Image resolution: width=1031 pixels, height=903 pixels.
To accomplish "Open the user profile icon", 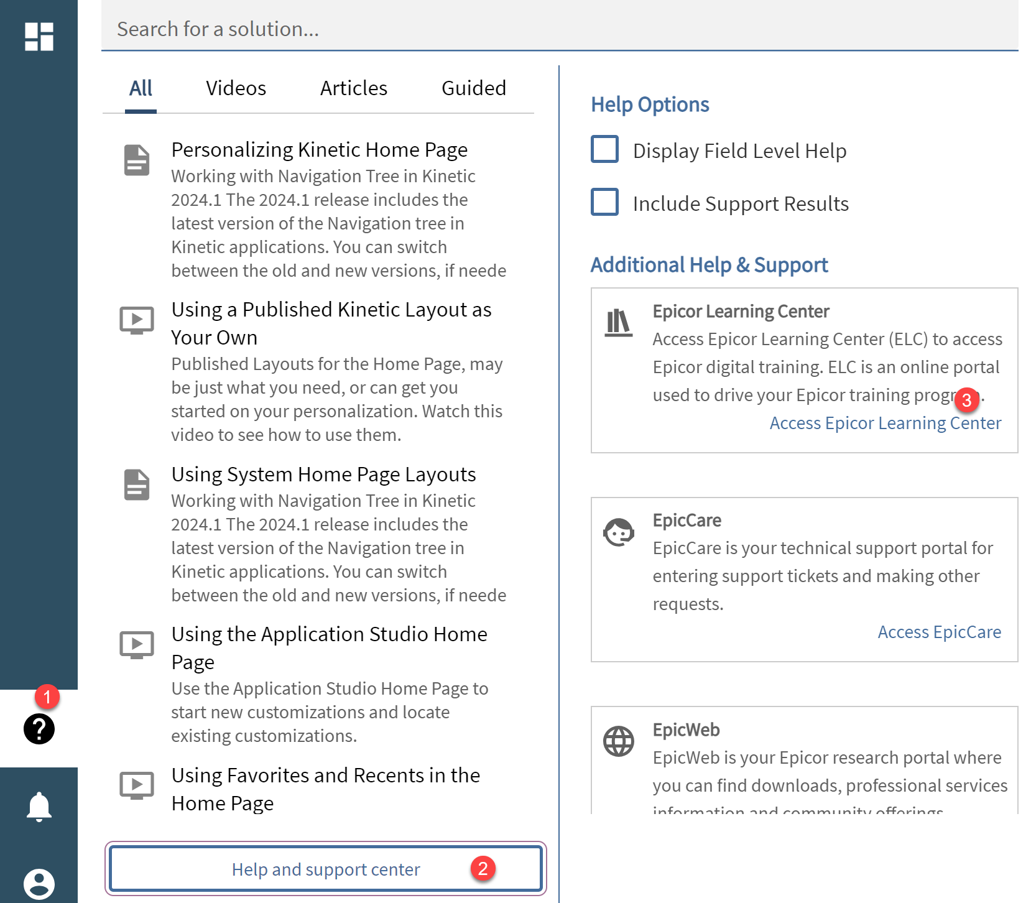I will click(39, 884).
